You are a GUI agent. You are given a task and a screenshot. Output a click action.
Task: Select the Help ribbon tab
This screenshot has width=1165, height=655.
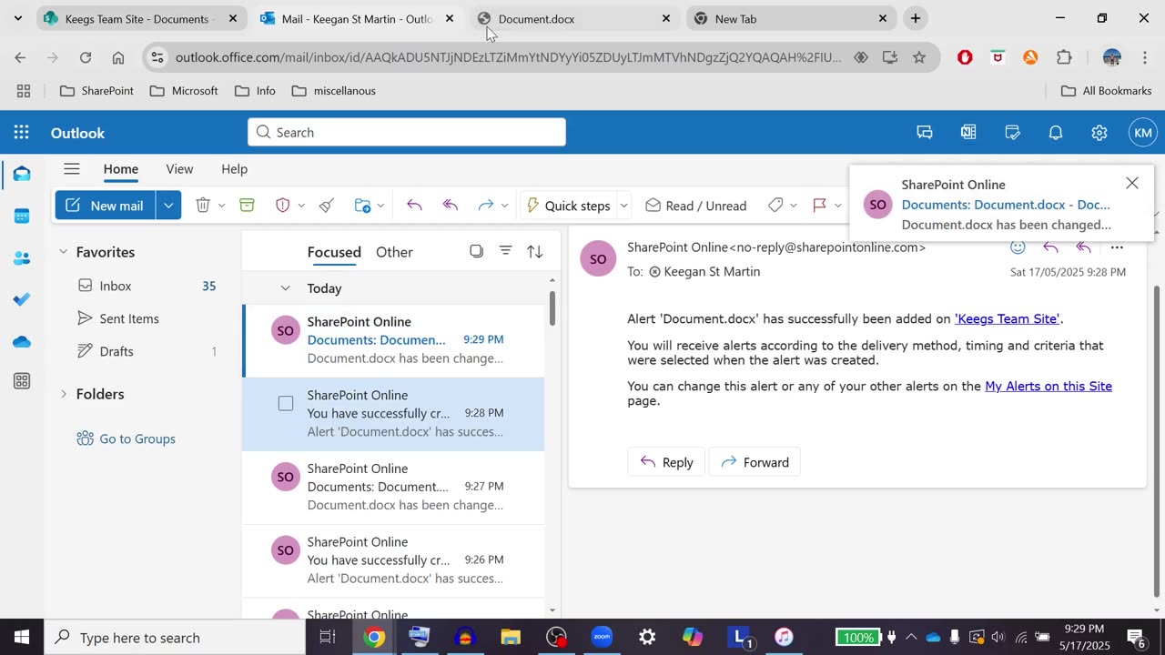click(234, 169)
